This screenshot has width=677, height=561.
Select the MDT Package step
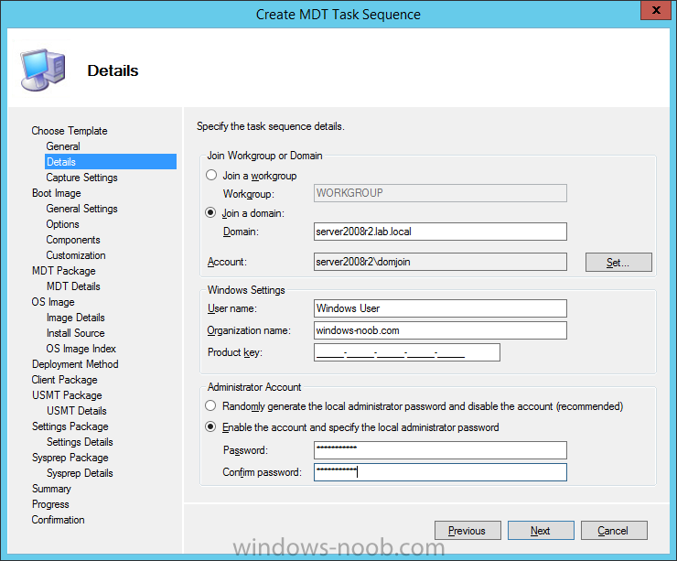tap(64, 271)
